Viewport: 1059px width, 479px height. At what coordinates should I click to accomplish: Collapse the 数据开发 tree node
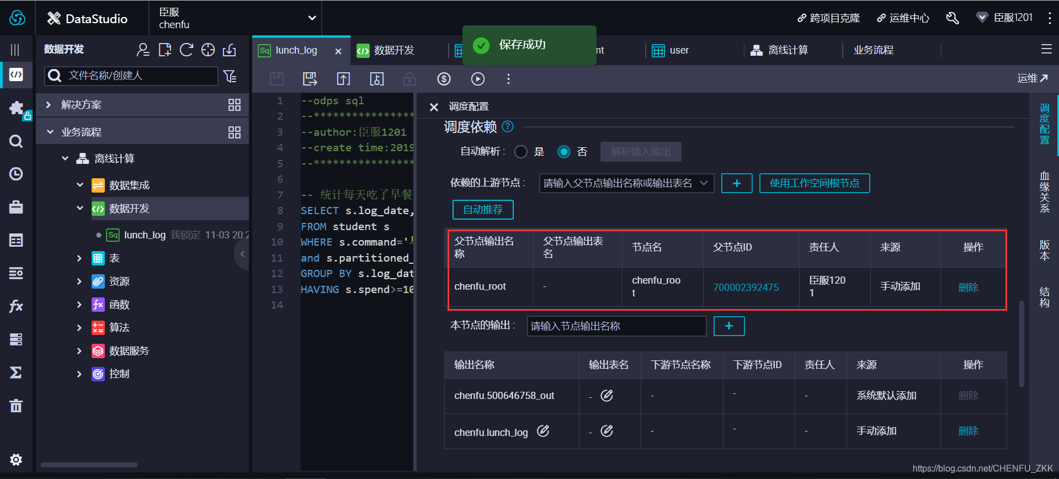tap(80, 208)
